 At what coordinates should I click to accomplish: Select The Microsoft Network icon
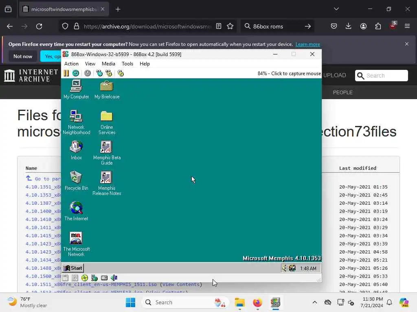(76, 244)
